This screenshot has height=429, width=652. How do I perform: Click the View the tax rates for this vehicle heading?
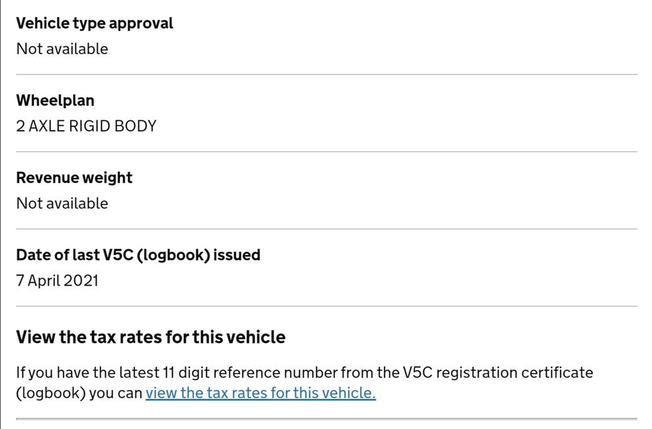point(151,337)
